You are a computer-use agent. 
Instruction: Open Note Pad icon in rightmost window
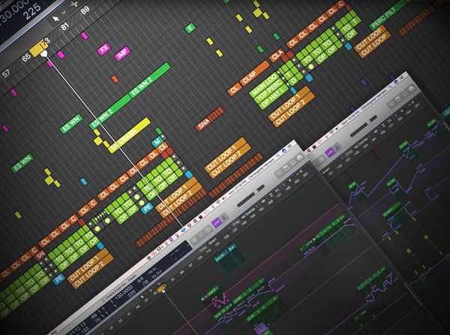click(x=398, y=99)
